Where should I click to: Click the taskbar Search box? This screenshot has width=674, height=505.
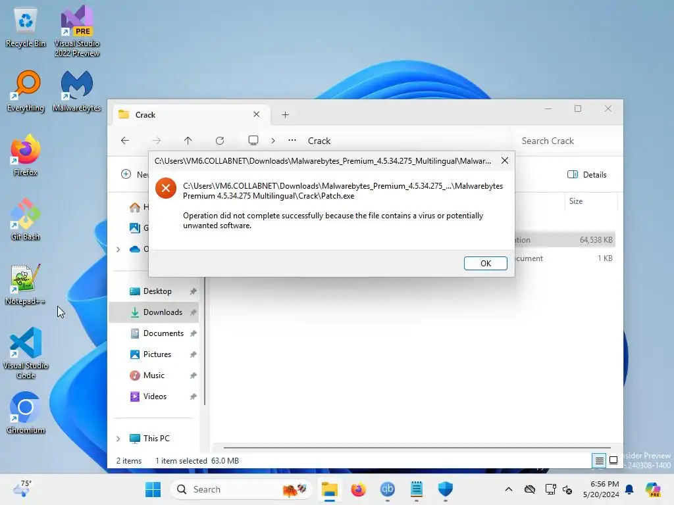pos(242,489)
